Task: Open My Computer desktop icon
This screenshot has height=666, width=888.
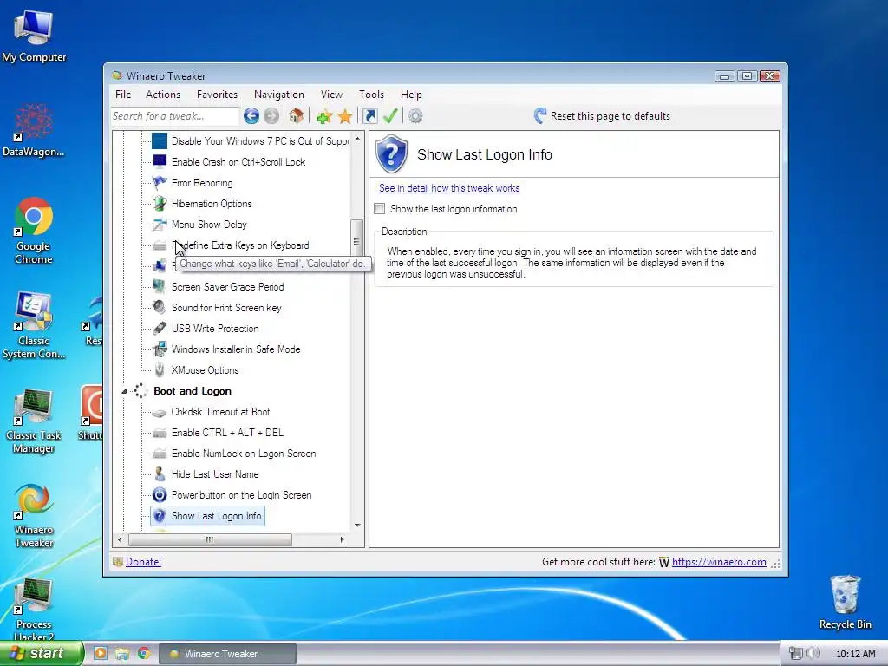Action: 34,35
